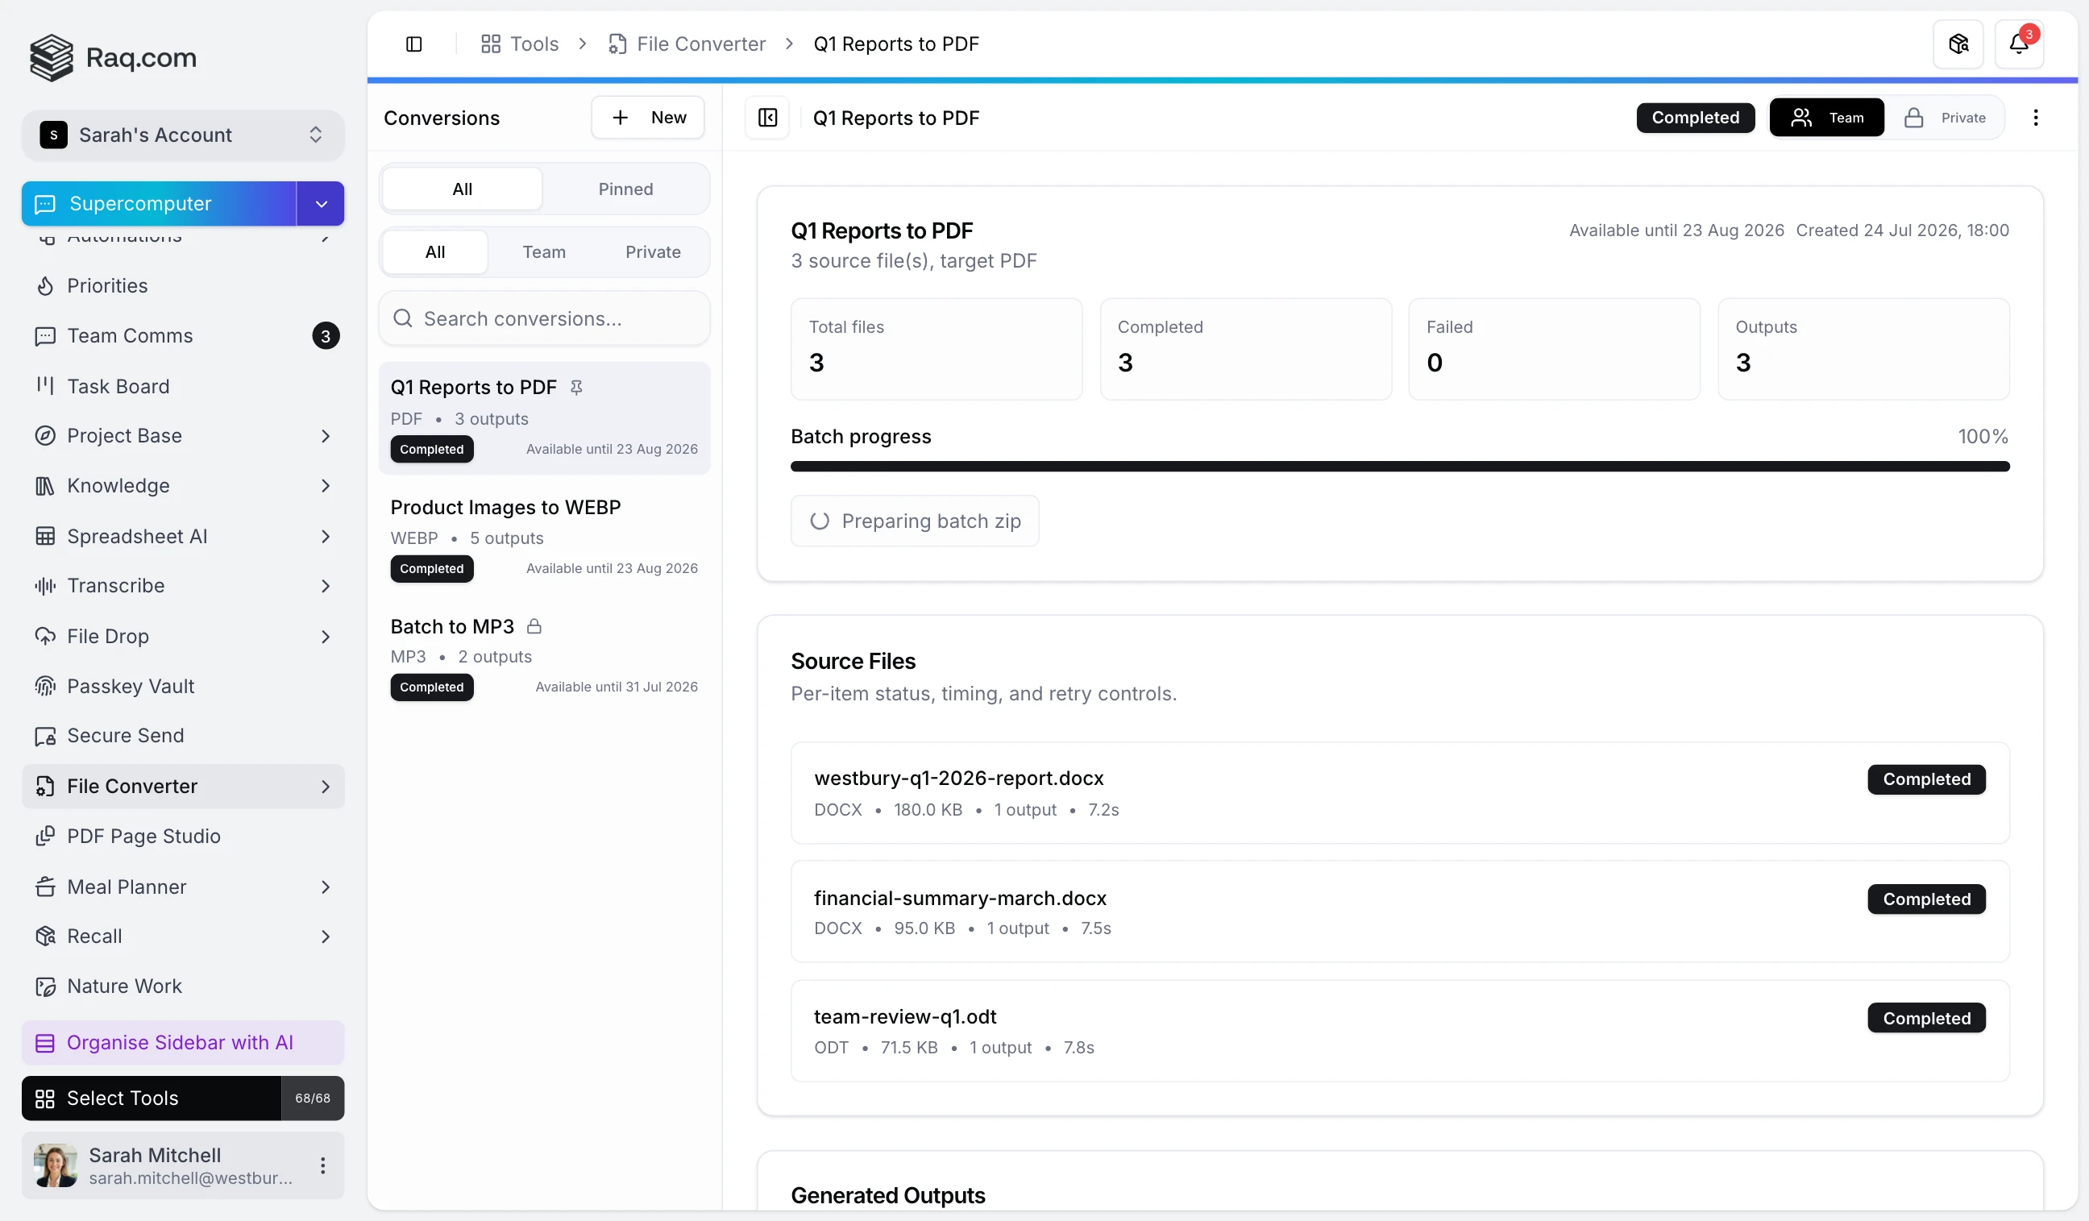Click the search magnifier icon in conversions
Image resolution: width=2089 pixels, height=1221 pixels.
coord(403,318)
